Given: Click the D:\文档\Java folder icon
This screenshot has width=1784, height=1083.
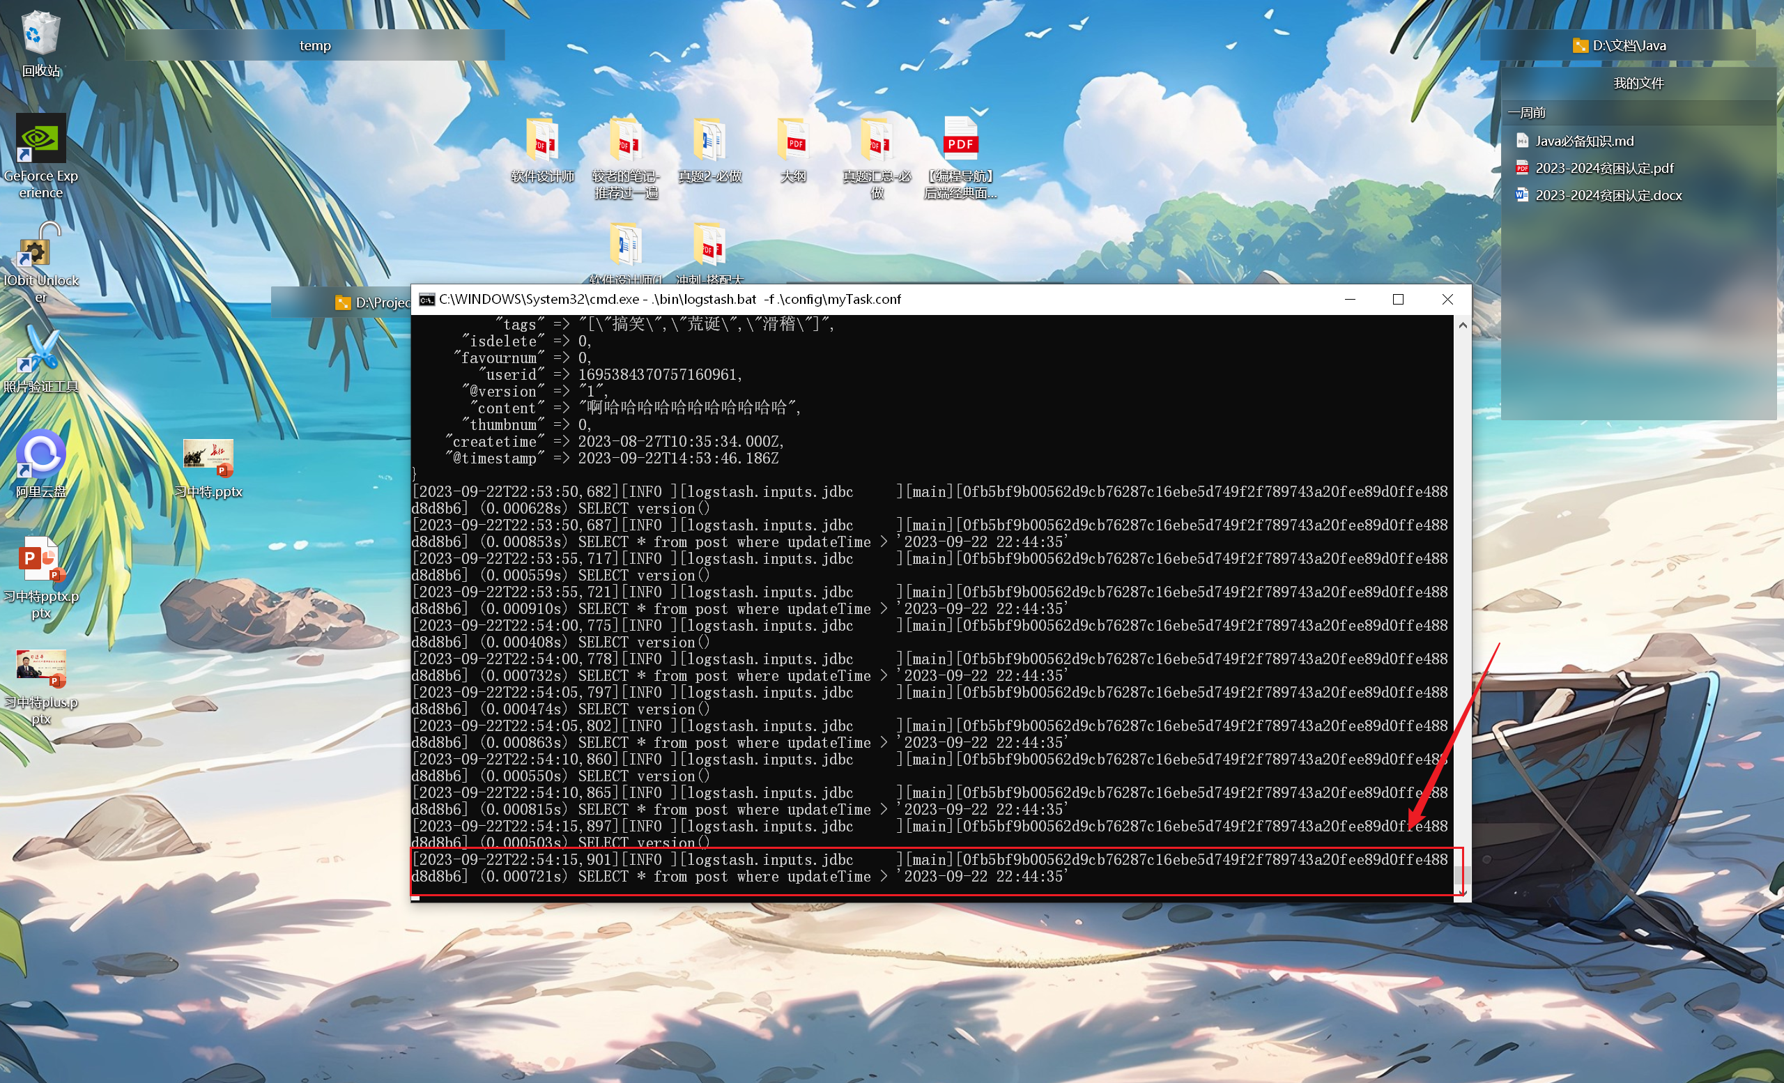Looking at the screenshot, I should point(1580,45).
